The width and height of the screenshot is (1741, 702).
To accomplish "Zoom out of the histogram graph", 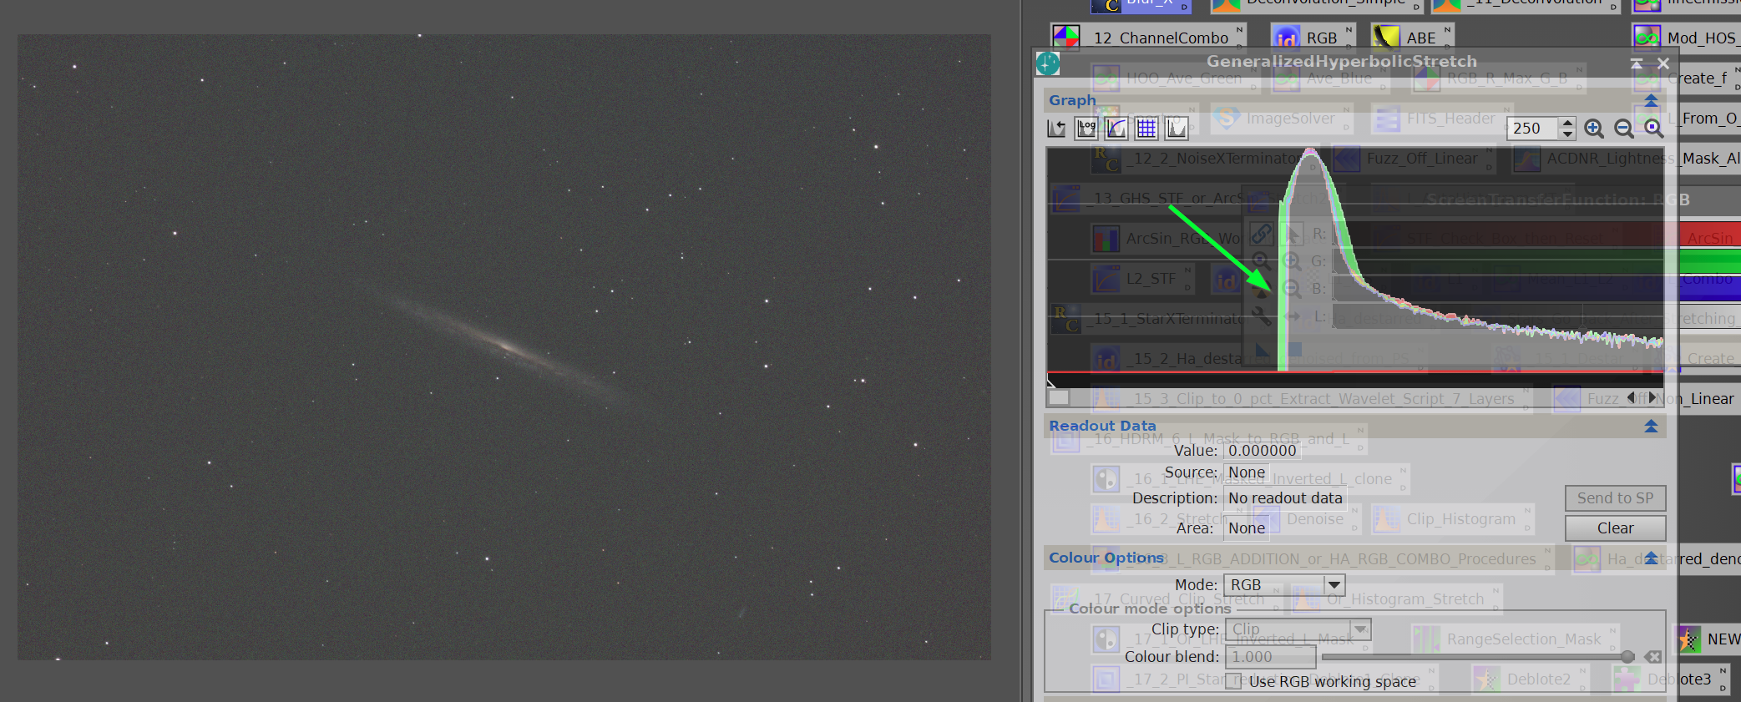I will [x=1624, y=128].
